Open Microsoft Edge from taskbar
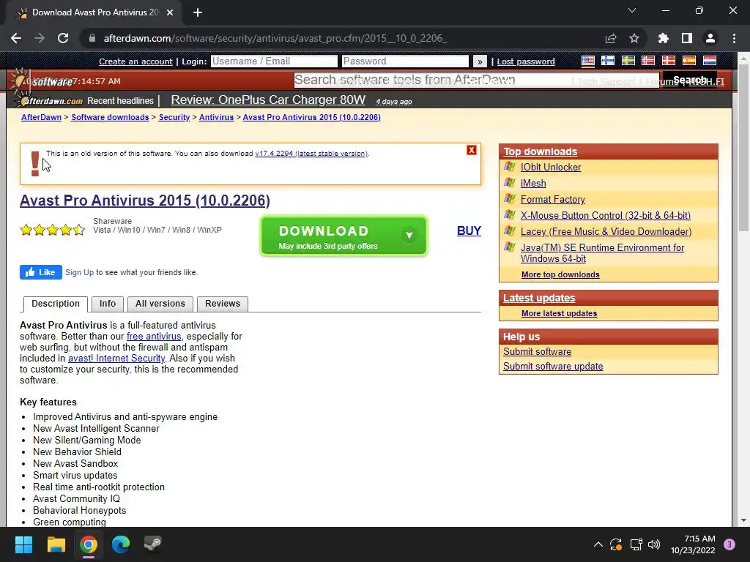750x562 pixels. click(x=121, y=544)
